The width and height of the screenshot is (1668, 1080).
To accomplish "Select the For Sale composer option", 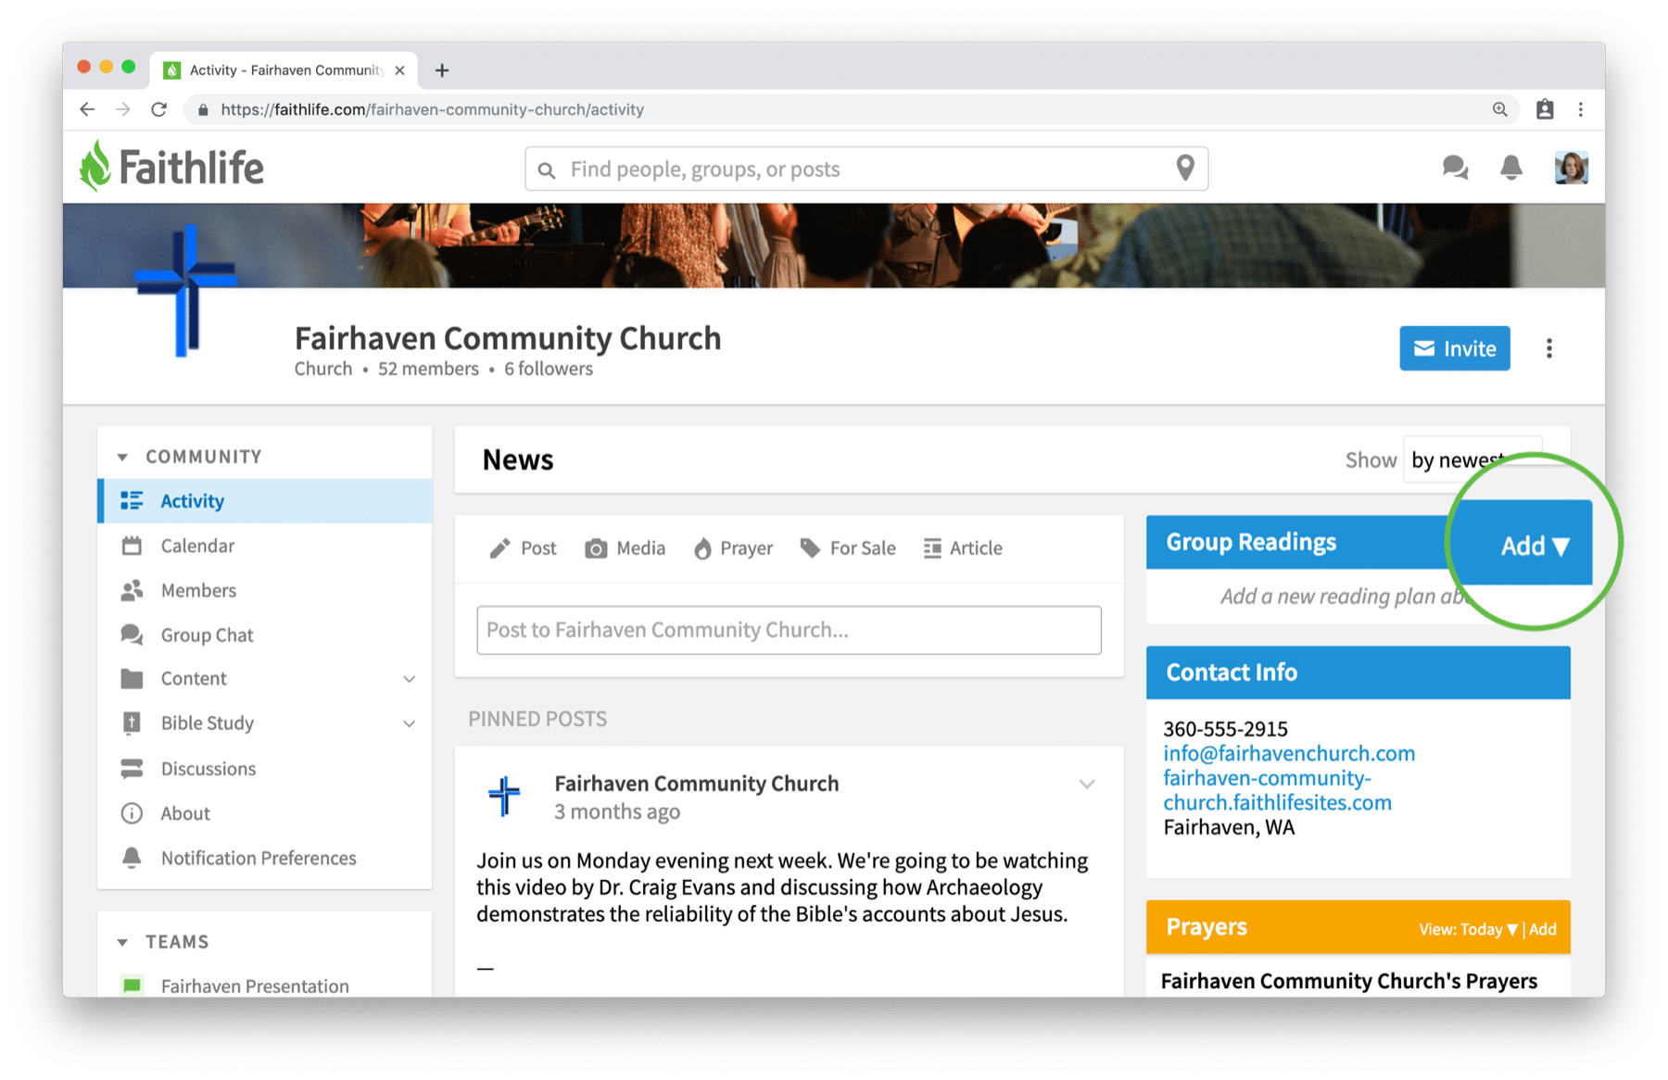I will tap(848, 548).
